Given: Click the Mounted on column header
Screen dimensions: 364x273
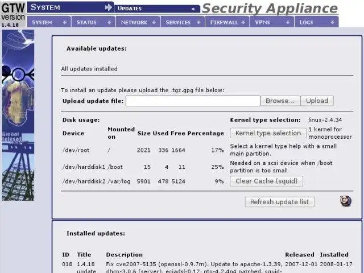Looking at the screenshot, I should point(121,133).
